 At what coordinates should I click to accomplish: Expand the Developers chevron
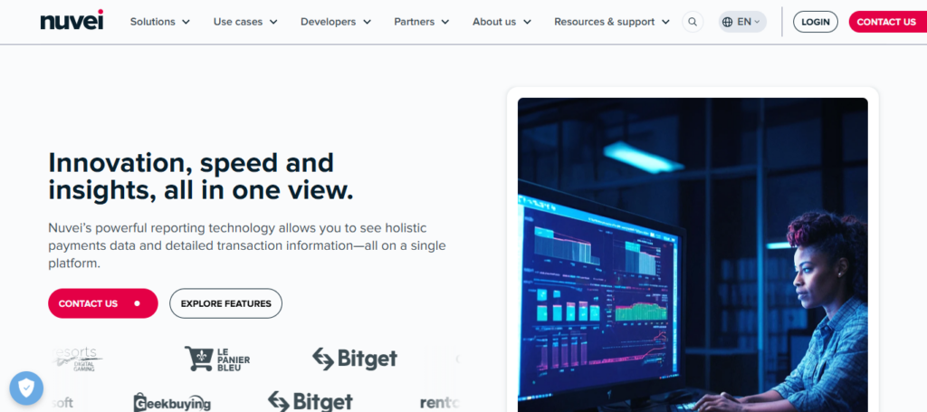(x=367, y=22)
